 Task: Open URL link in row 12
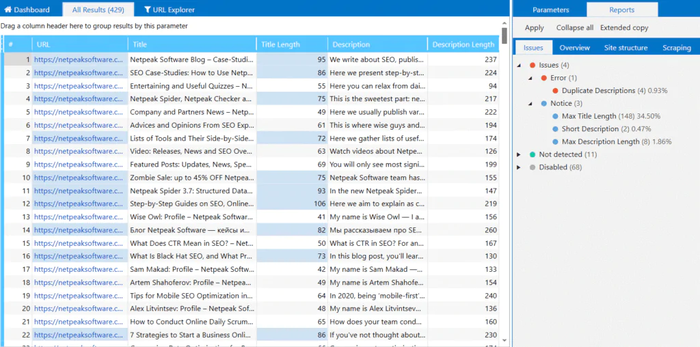(x=79, y=204)
